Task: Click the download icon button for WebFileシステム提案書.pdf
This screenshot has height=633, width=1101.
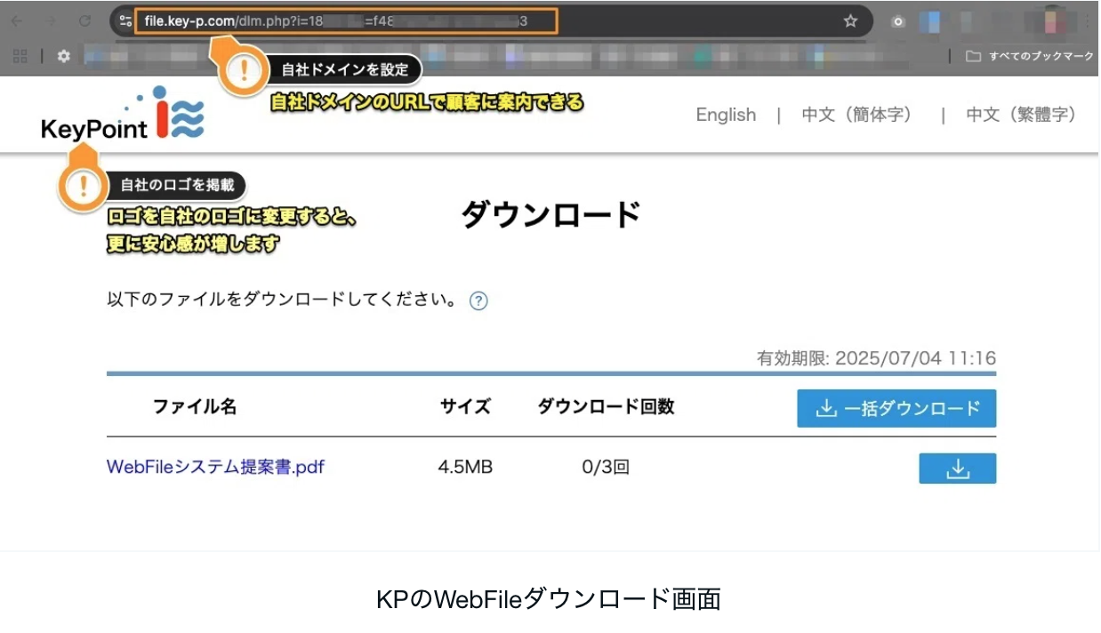Action: (x=957, y=469)
